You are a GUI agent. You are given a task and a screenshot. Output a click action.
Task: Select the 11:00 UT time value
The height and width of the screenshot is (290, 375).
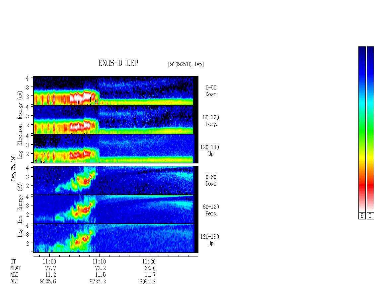pos(49,261)
